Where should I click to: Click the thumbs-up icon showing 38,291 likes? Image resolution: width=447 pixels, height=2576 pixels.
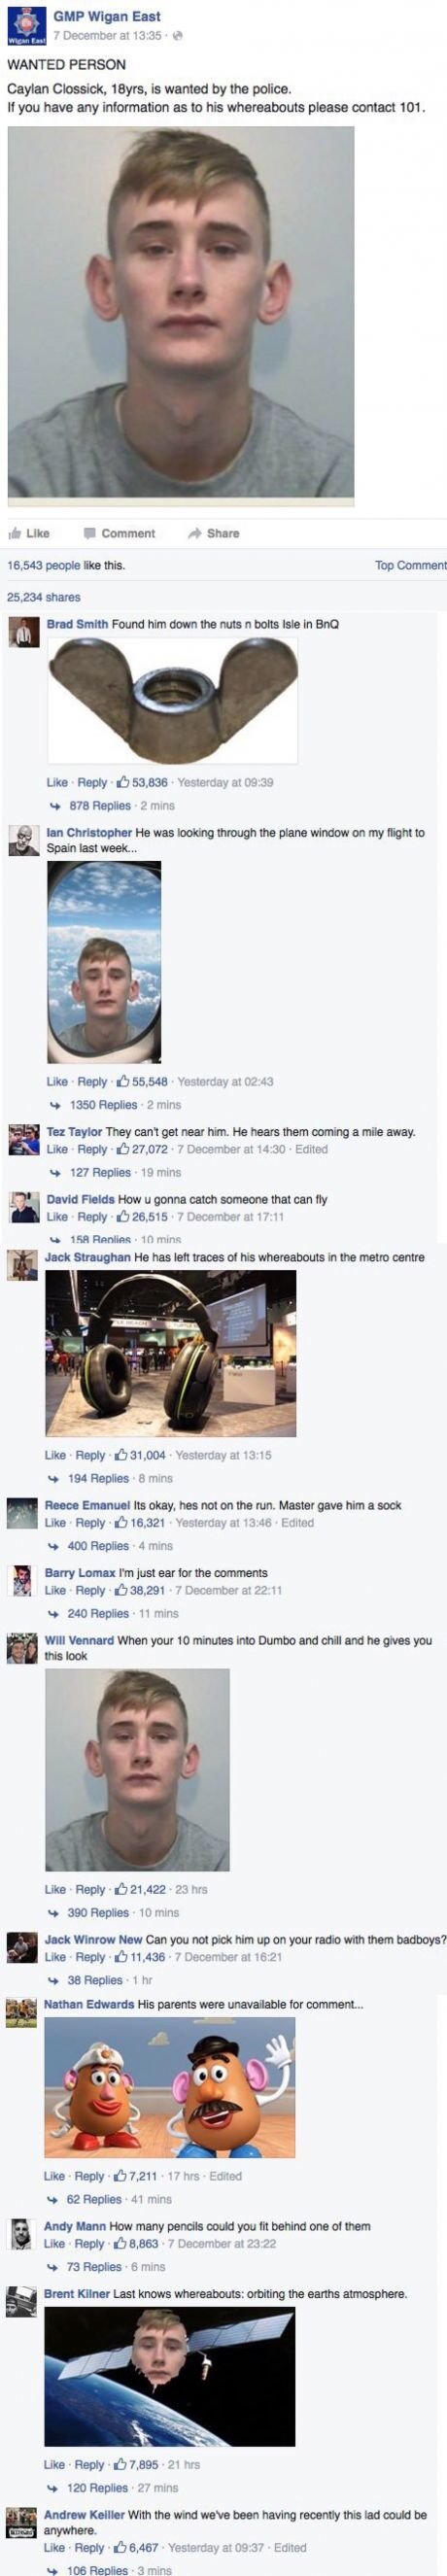coord(122,1589)
